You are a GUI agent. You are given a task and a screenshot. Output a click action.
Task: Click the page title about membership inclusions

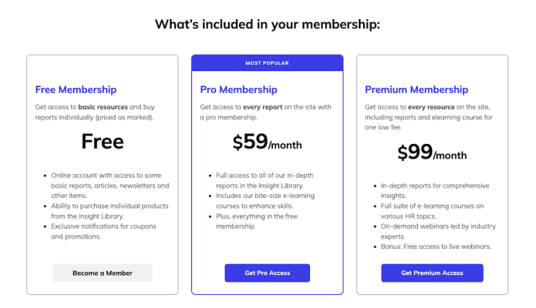[268, 24]
